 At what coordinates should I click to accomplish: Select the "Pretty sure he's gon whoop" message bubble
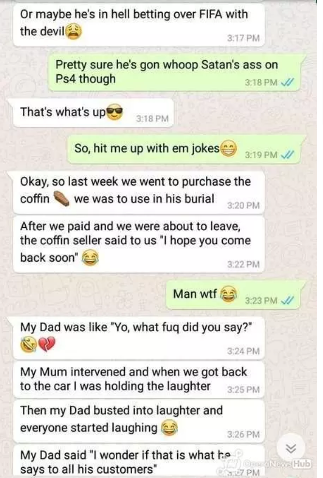(x=175, y=73)
